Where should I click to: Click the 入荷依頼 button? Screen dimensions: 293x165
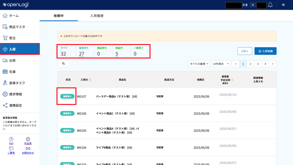pos(265,51)
